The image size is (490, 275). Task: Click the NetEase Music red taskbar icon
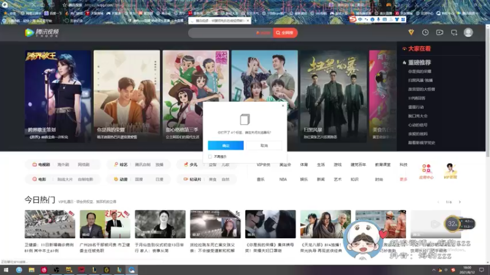(x=43, y=270)
